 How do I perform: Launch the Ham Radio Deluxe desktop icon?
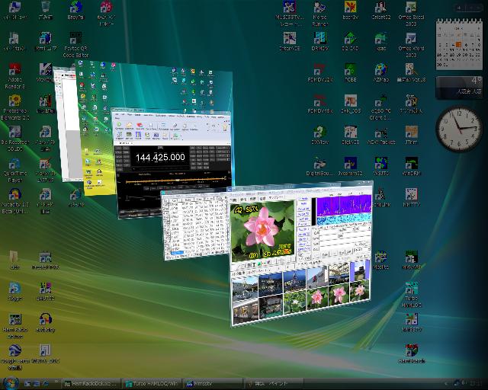tap(14, 326)
